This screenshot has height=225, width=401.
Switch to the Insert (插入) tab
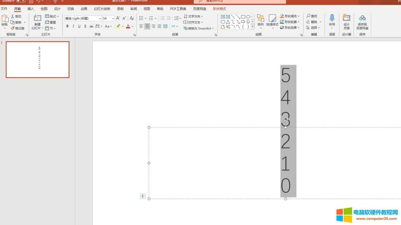pyautogui.click(x=31, y=9)
